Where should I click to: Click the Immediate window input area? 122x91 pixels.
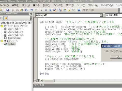point(78,89)
